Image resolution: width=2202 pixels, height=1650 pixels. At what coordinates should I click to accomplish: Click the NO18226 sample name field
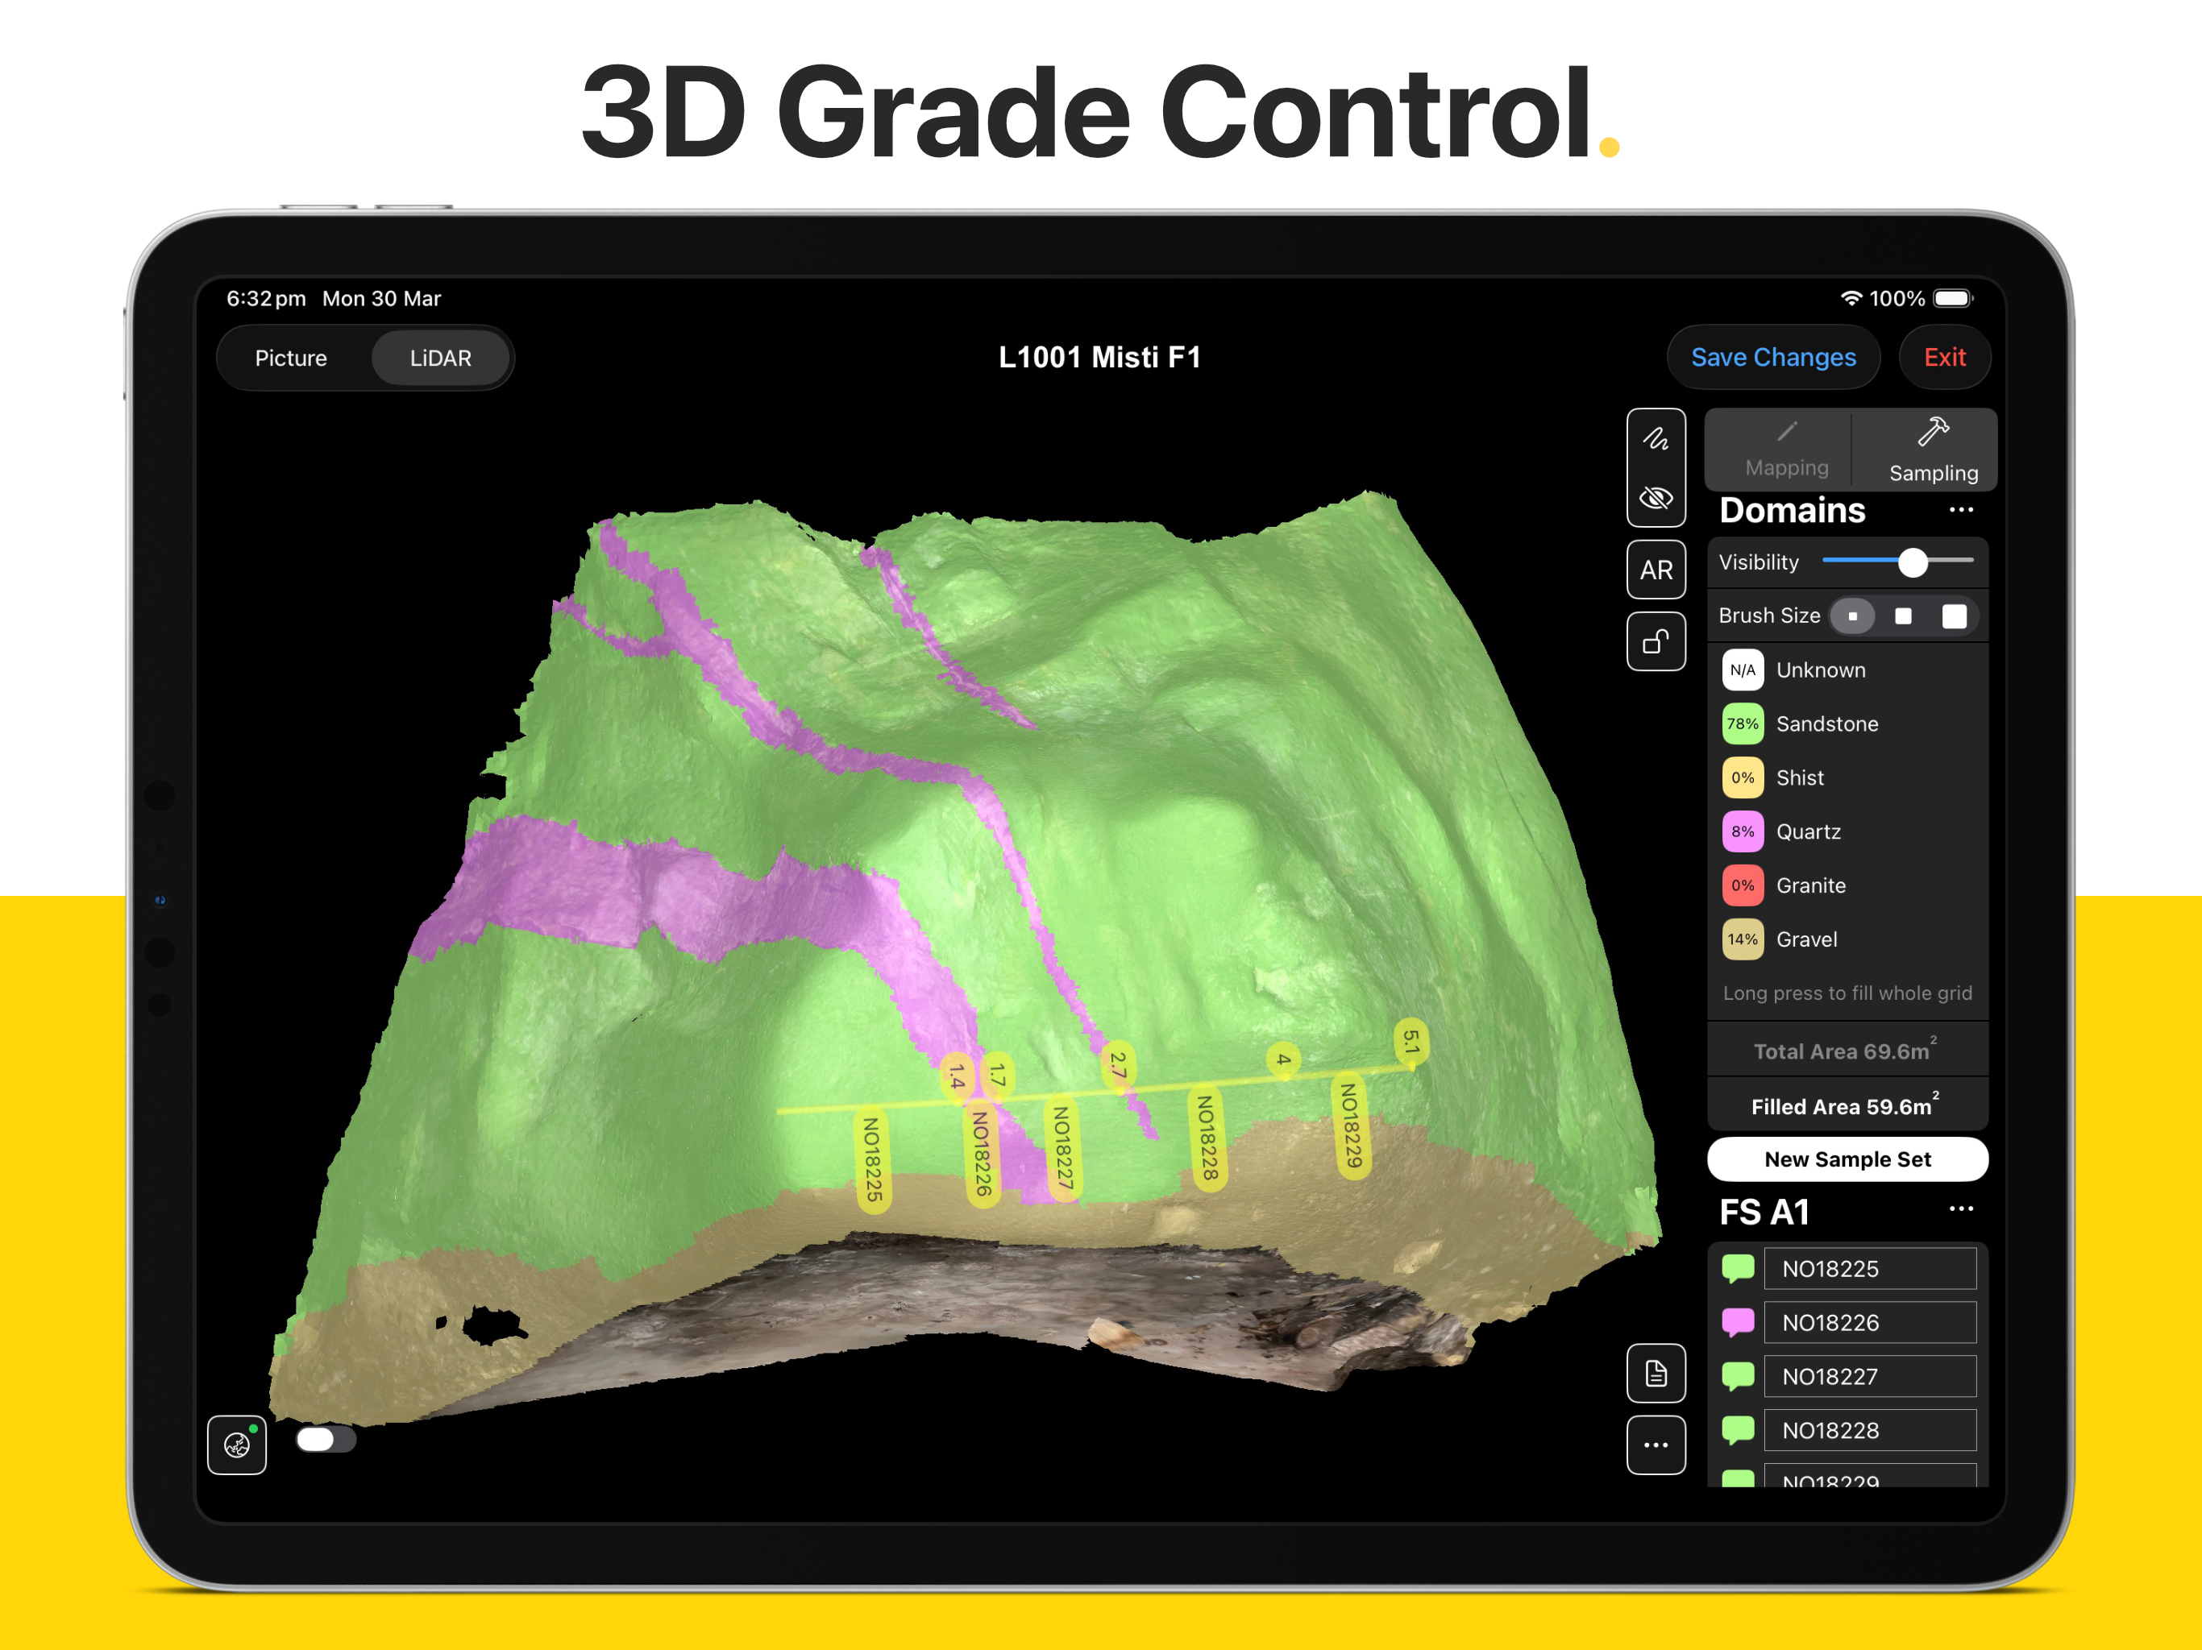point(1869,1323)
